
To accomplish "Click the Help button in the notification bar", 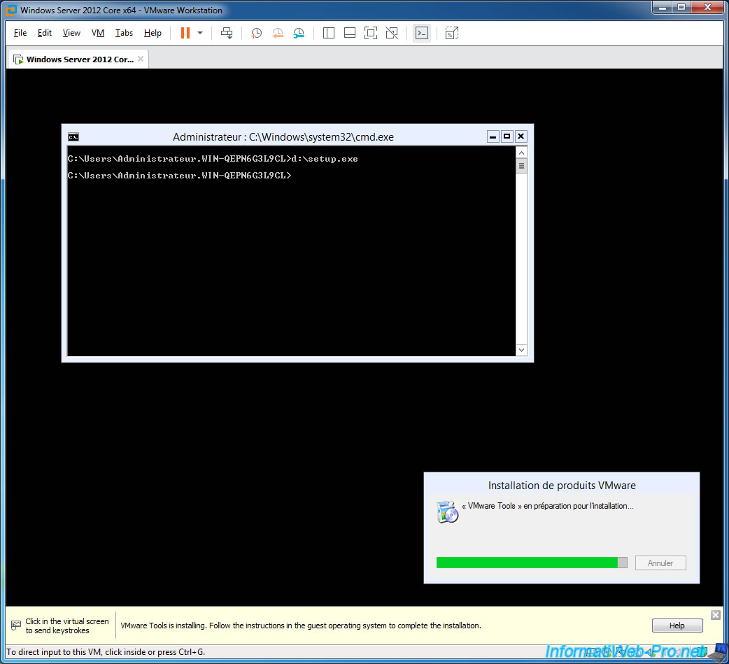I will (x=677, y=626).
